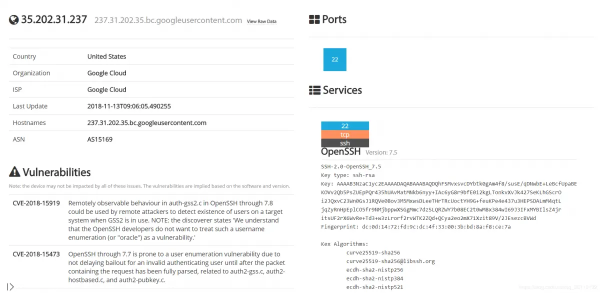Click the Vulnerabilities warning triangle icon
This screenshot has width=600, height=293.
click(x=14, y=172)
